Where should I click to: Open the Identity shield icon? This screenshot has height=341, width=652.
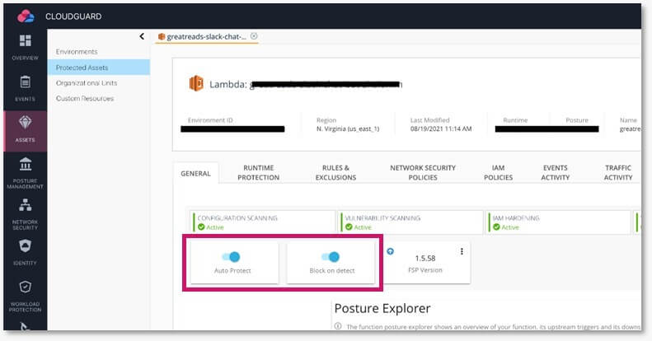click(x=25, y=246)
